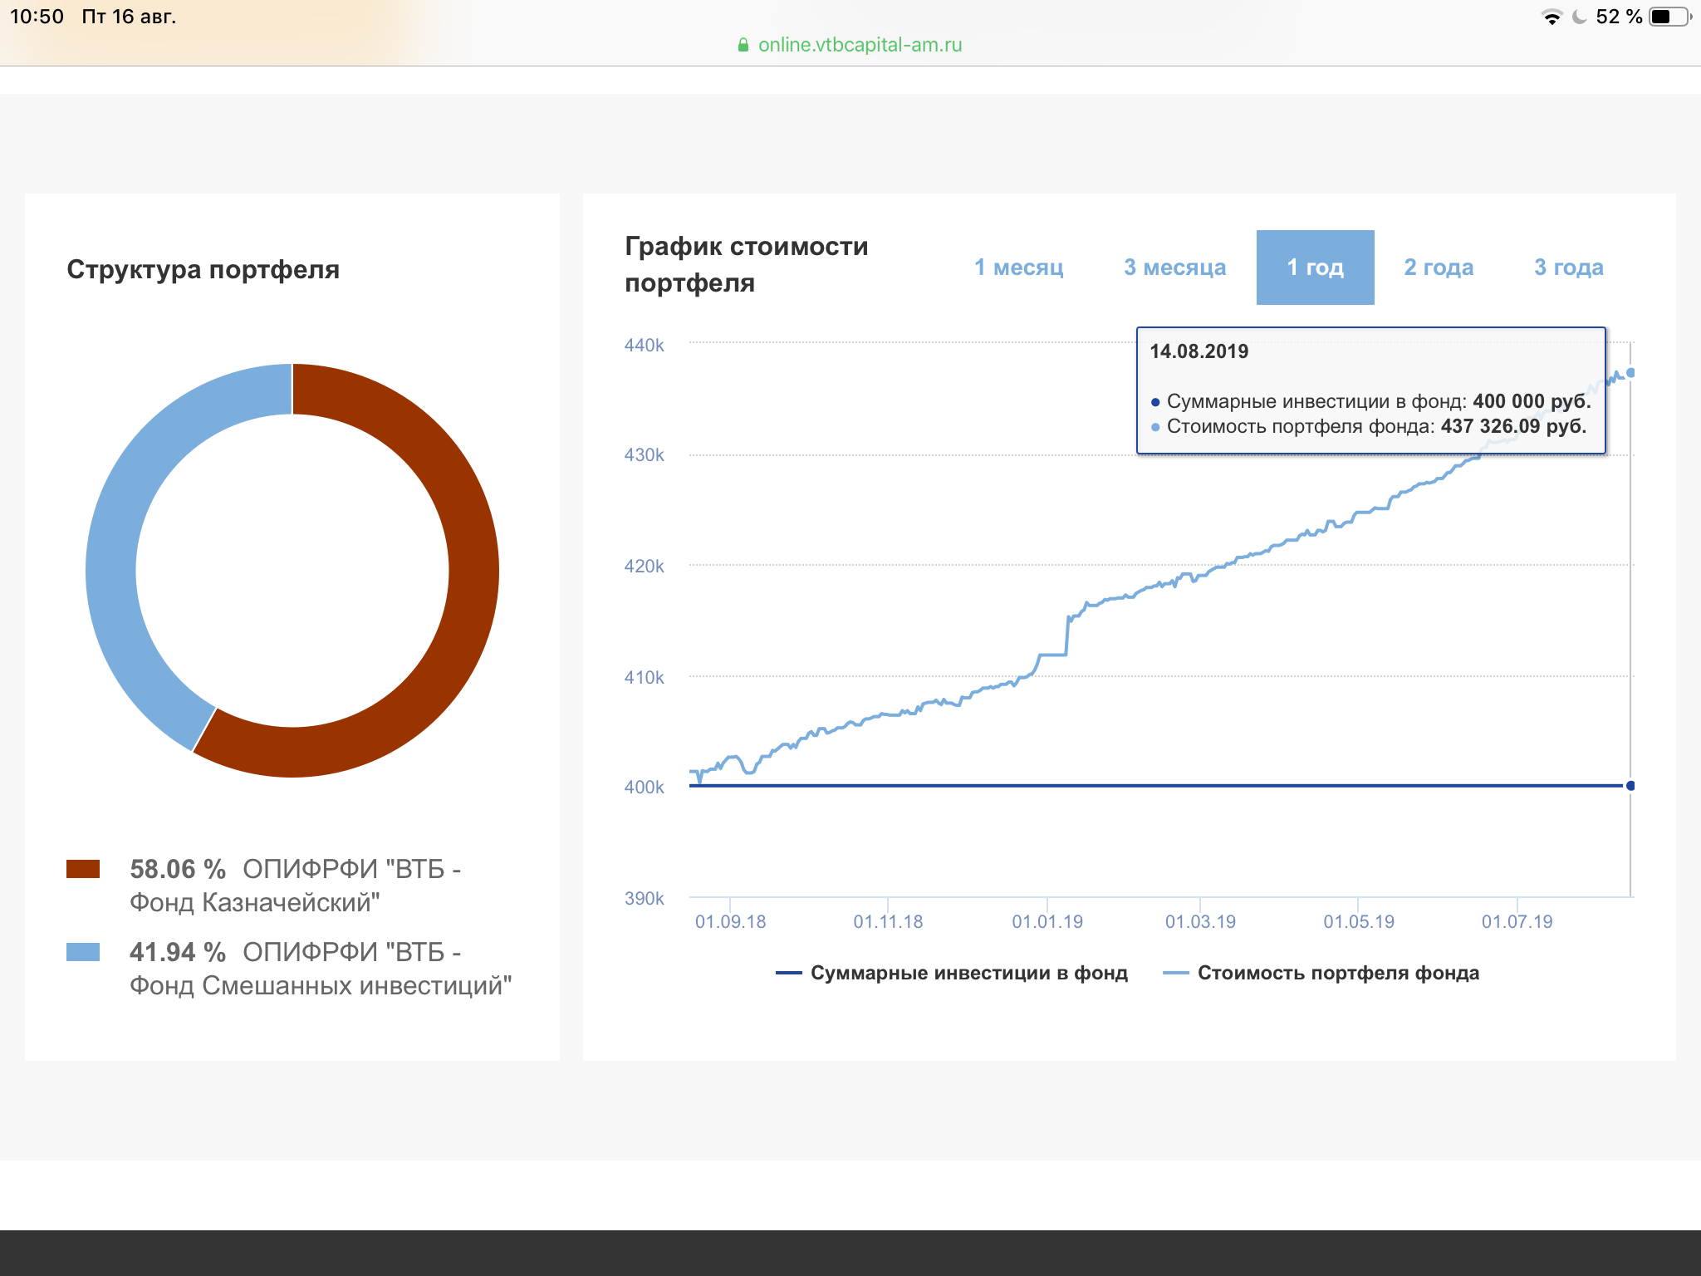Tap the Do Not Disturb moon icon
Image resolution: width=1701 pixels, height=1276 pixels.
(x=1579, y=17)
